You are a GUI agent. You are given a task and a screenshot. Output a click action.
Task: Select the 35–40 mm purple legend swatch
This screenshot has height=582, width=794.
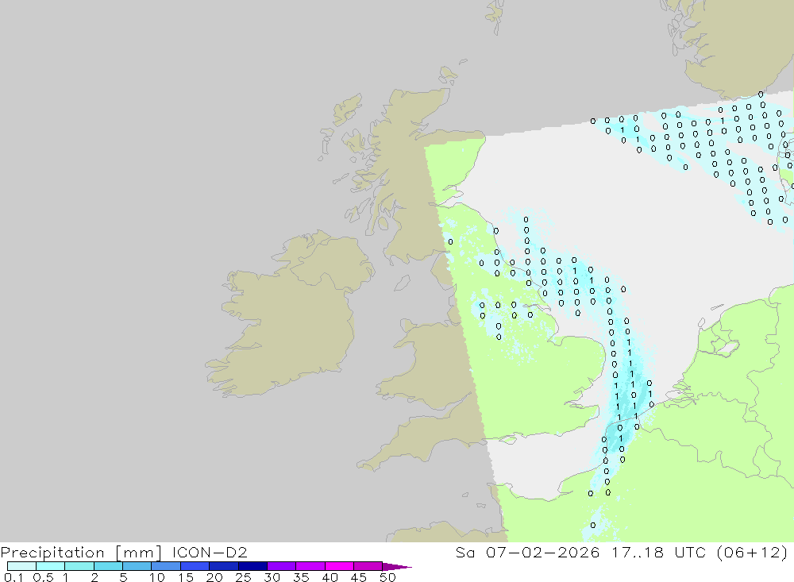310,566
